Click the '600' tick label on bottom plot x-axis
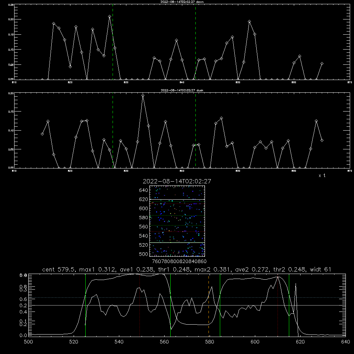Screen dimensions: 354x354 [x=255, y=342]
